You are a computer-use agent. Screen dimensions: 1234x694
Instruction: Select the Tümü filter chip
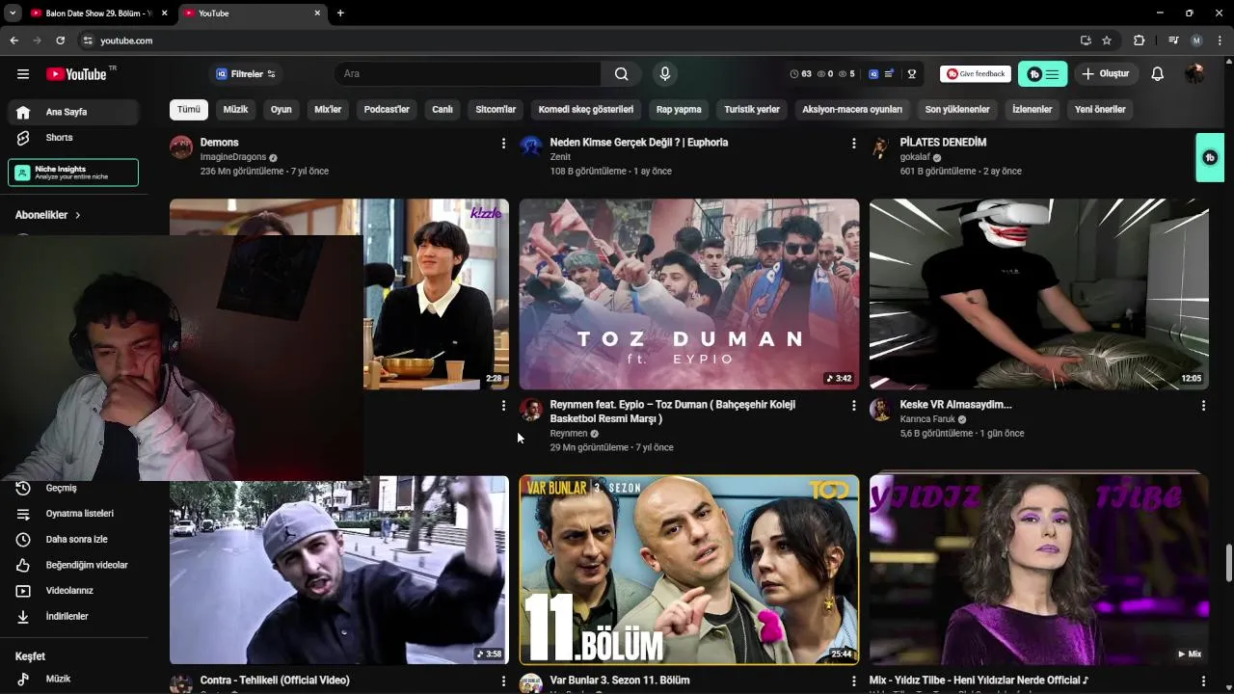point(189,110)
